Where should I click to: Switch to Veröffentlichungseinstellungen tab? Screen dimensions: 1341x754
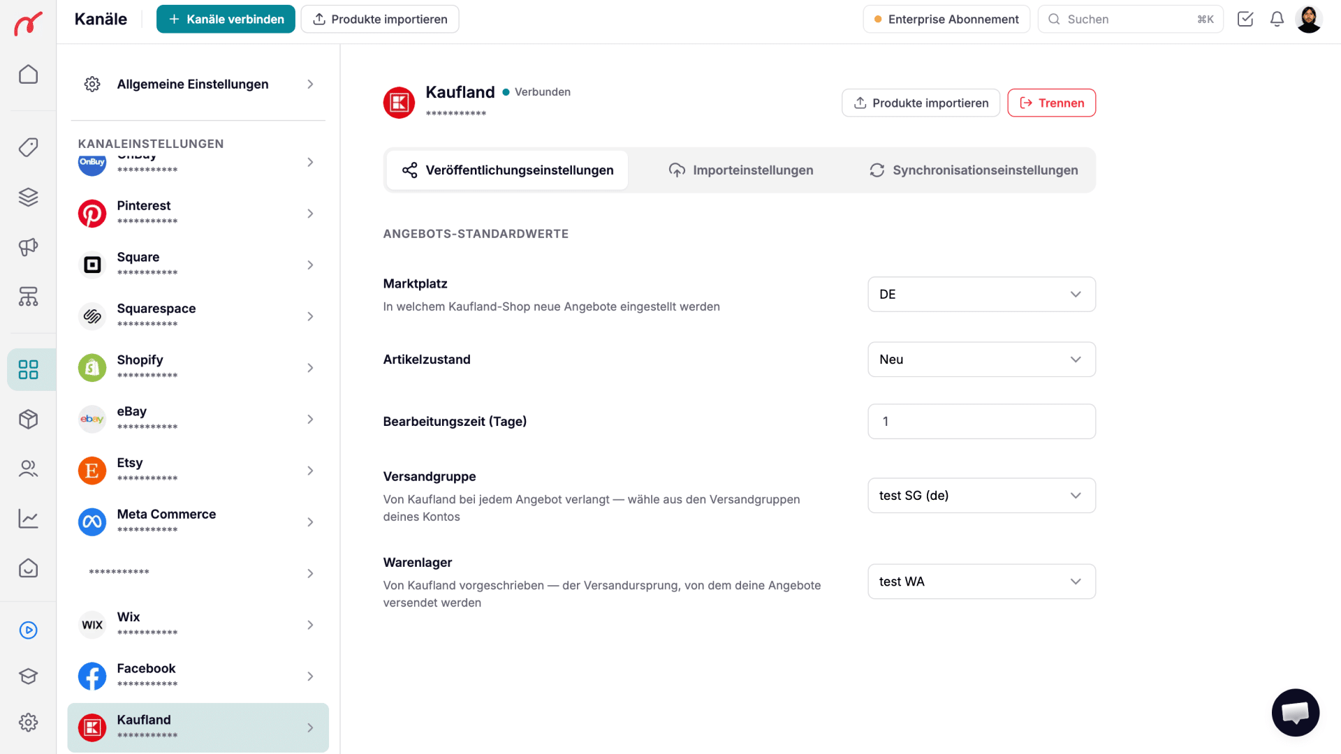(x=507, y=170)
